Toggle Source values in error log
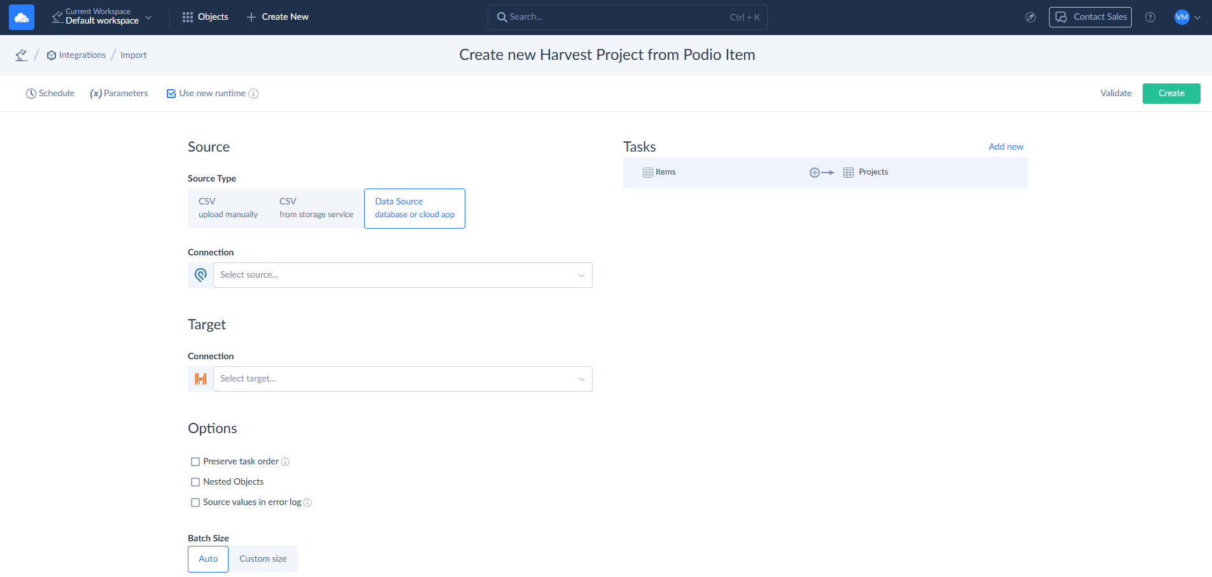 coord(195,502)
